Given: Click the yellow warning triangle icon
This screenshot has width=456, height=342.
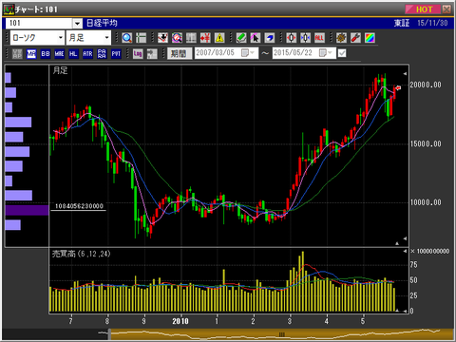Looking at the screenshot, I should (x=219, y=38).
